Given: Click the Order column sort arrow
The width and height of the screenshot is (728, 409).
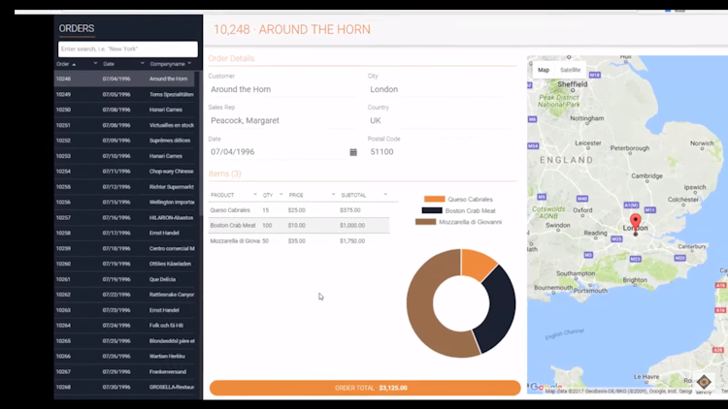Looking at the screenshot, I should [x=74, y=64].
